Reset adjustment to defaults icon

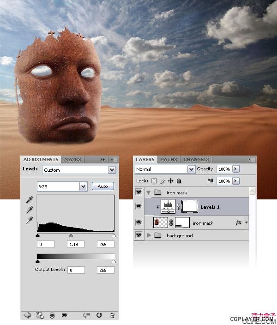tap(99, 315)
